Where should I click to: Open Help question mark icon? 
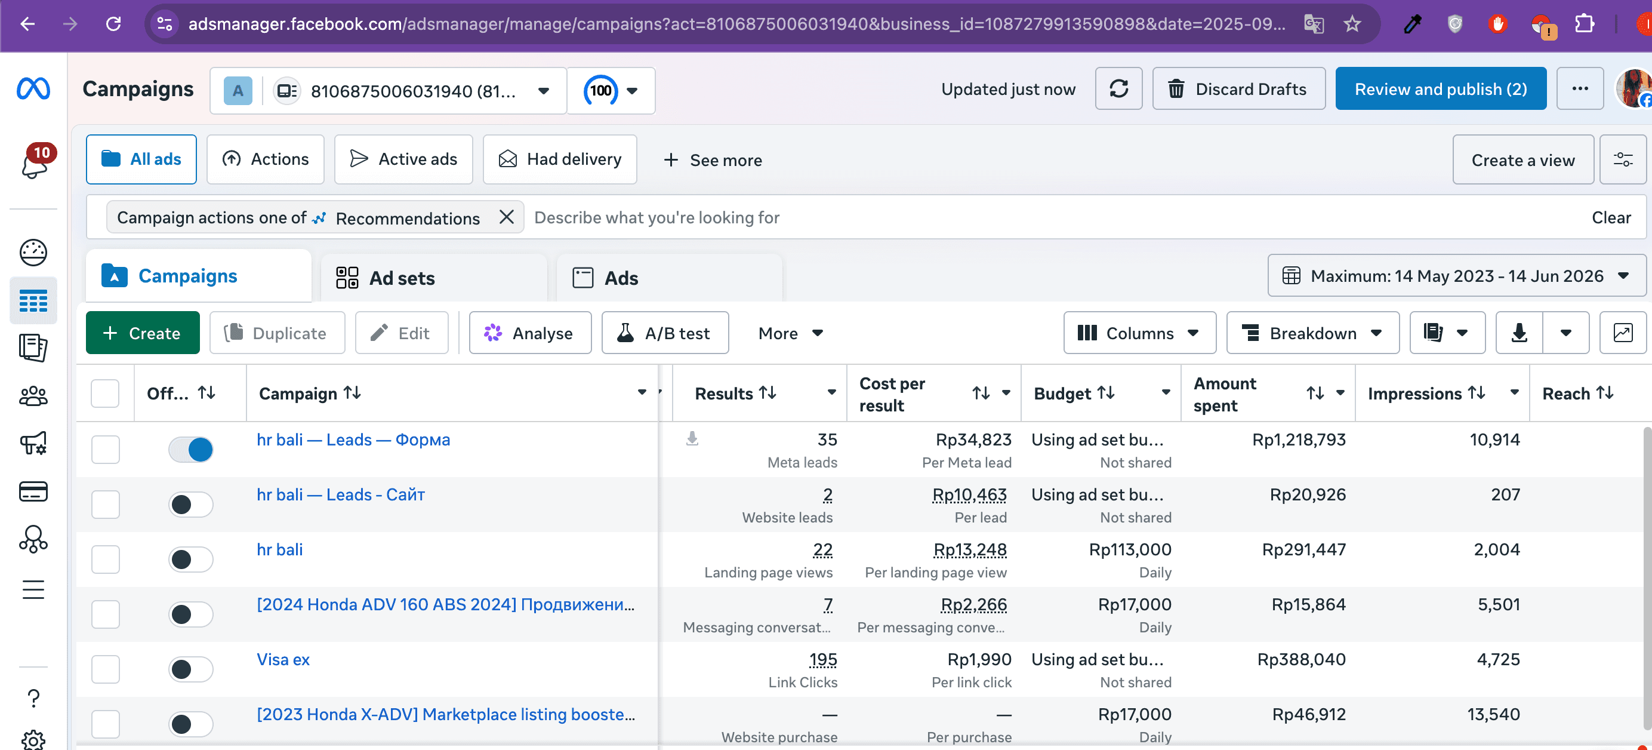click(x=33, y=698)
